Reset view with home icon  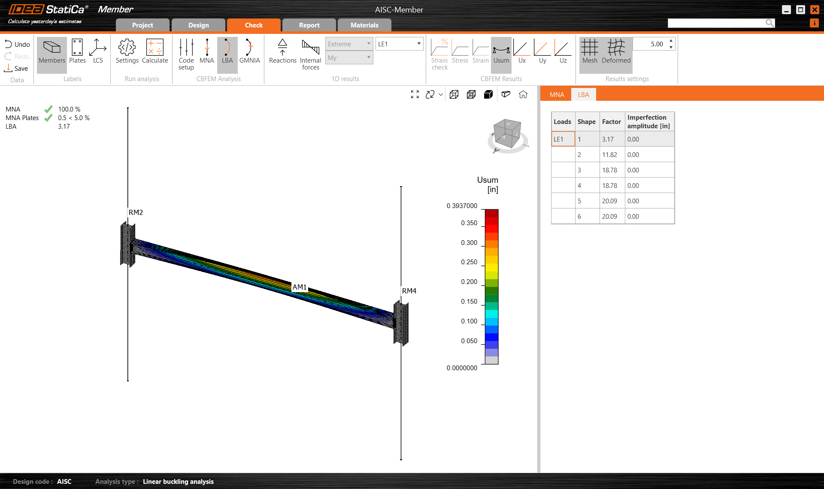[523, 95]
